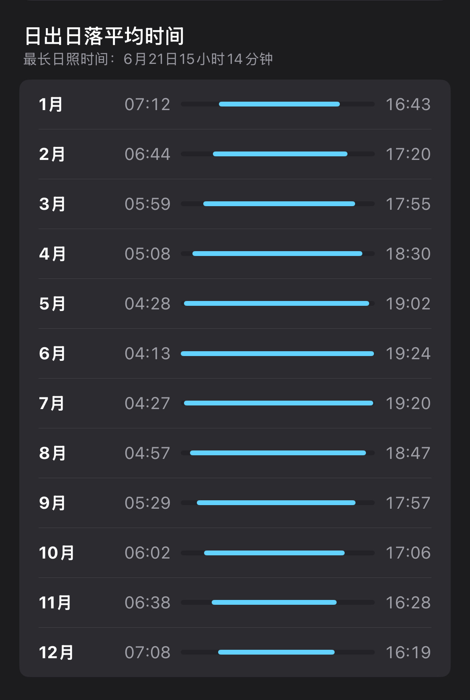Screen dimensions: 470x700
Task: Select the 7月 month label
Action: pyautogui.click(x=51, y=403)
